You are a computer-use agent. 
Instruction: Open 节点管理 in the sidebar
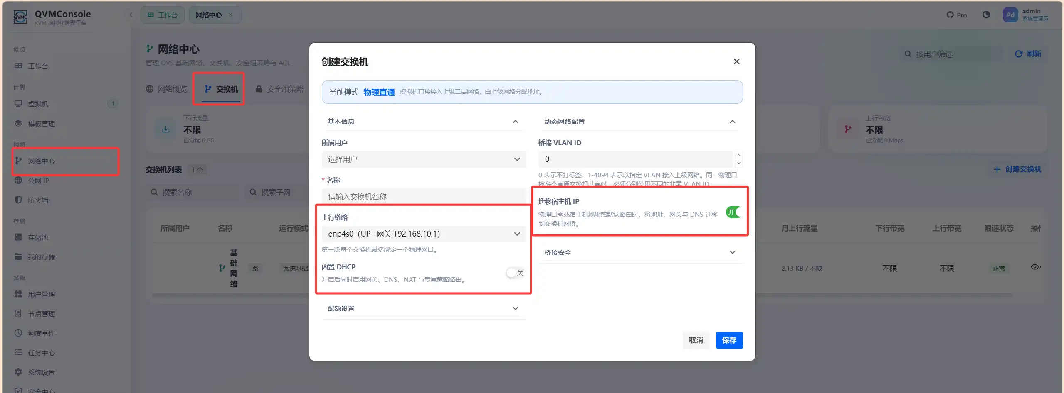66,314
